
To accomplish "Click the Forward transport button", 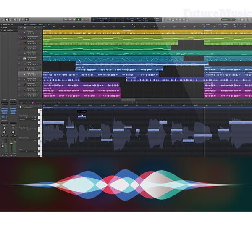I will click(x=70, y=20).
